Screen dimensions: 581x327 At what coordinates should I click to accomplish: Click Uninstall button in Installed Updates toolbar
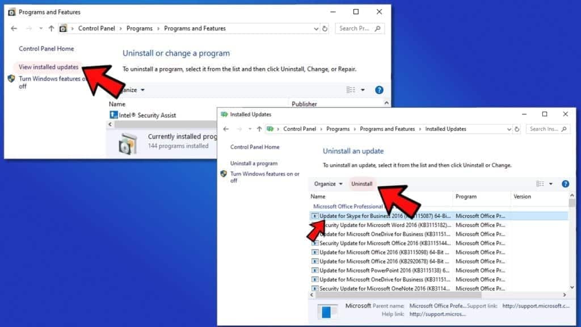[x=361, y=184]
